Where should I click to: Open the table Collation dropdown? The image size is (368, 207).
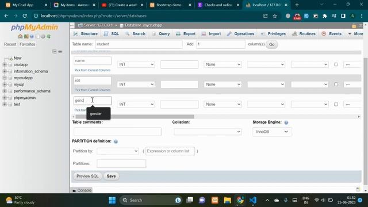pyautogui.click(x=208, y=132)
